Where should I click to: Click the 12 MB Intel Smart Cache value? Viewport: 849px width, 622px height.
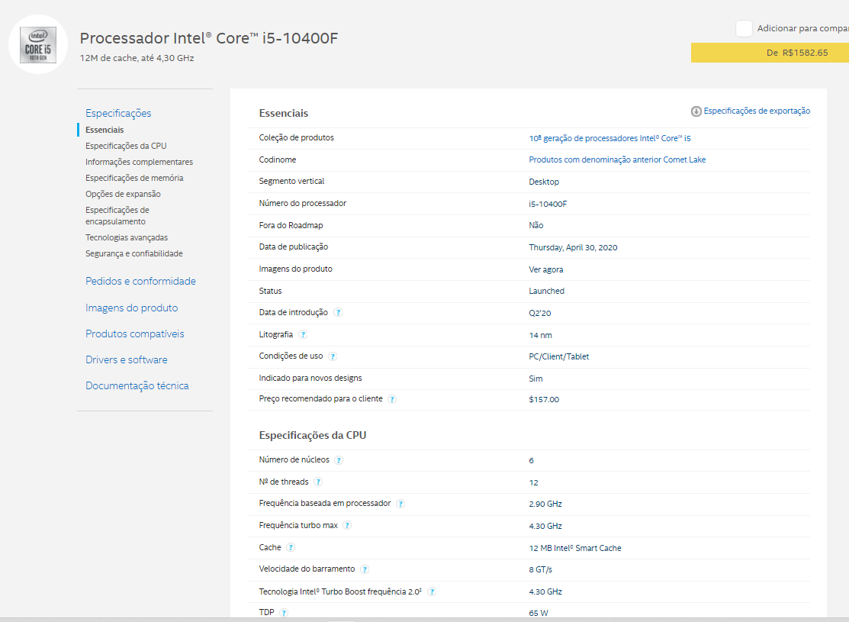pyautogui.click(x=575, y=548)
